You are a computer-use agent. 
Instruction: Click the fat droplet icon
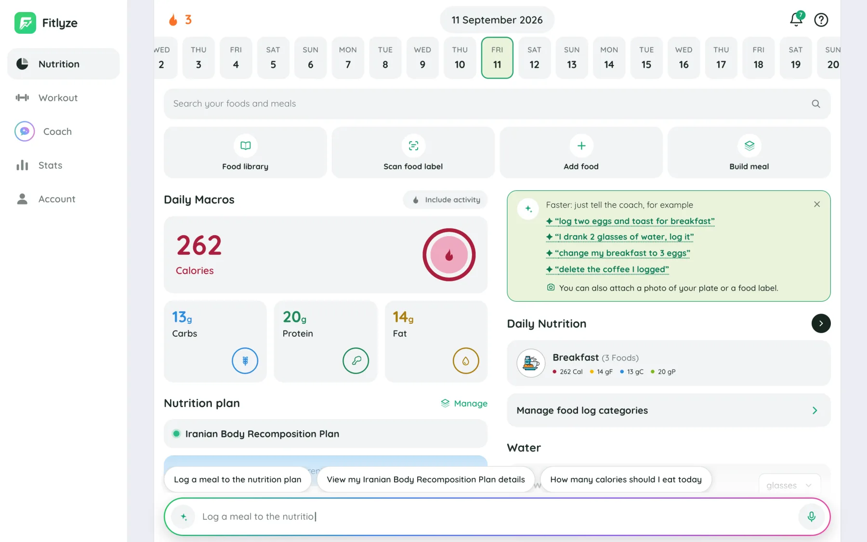click(x=466, y=360)
